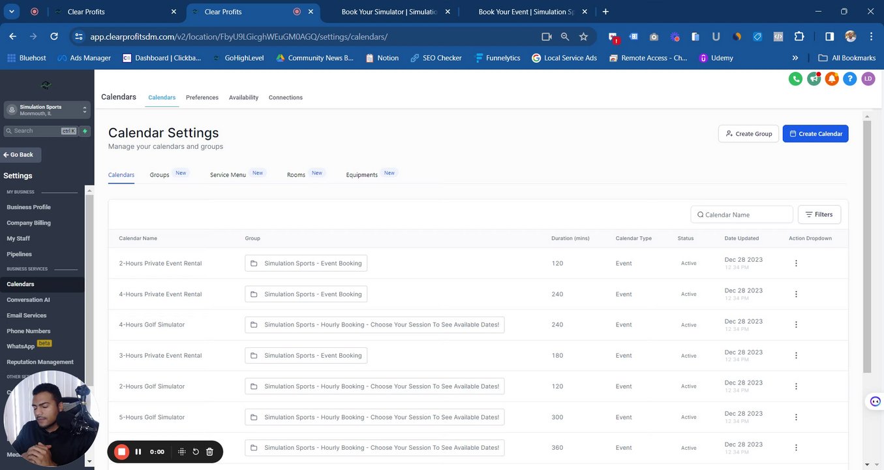
Task: Open Conversation AI settings
Action: [x=28, y=300]
